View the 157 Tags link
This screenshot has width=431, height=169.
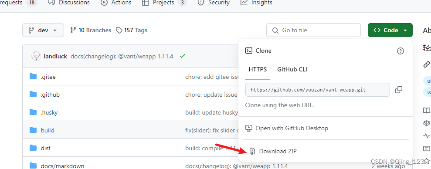pos(131,30)
